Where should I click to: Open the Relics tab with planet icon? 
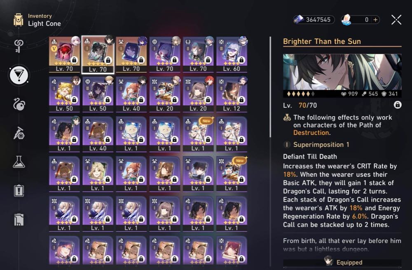pos(19,104)
